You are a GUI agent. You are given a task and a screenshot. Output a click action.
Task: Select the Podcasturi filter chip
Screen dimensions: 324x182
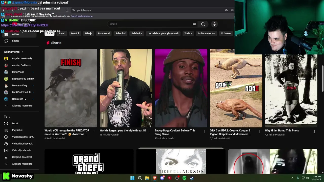pyautogui.click(x=104, y=33)
